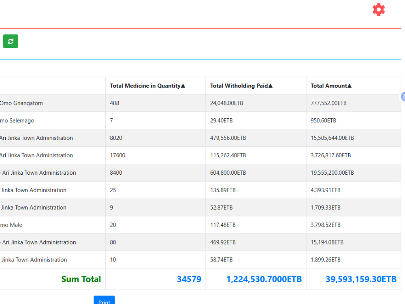Click total amount 3,726,817.60ETB

(x=330, y=155)
